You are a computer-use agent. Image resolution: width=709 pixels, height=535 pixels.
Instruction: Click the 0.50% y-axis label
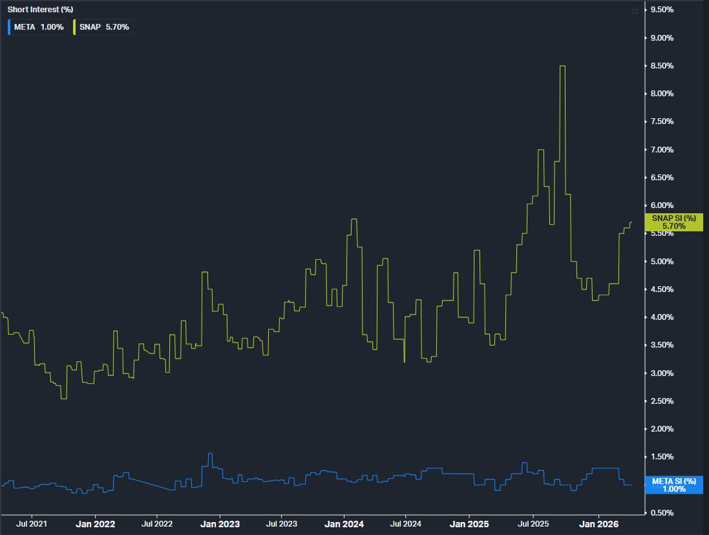(x=662, y=513)
